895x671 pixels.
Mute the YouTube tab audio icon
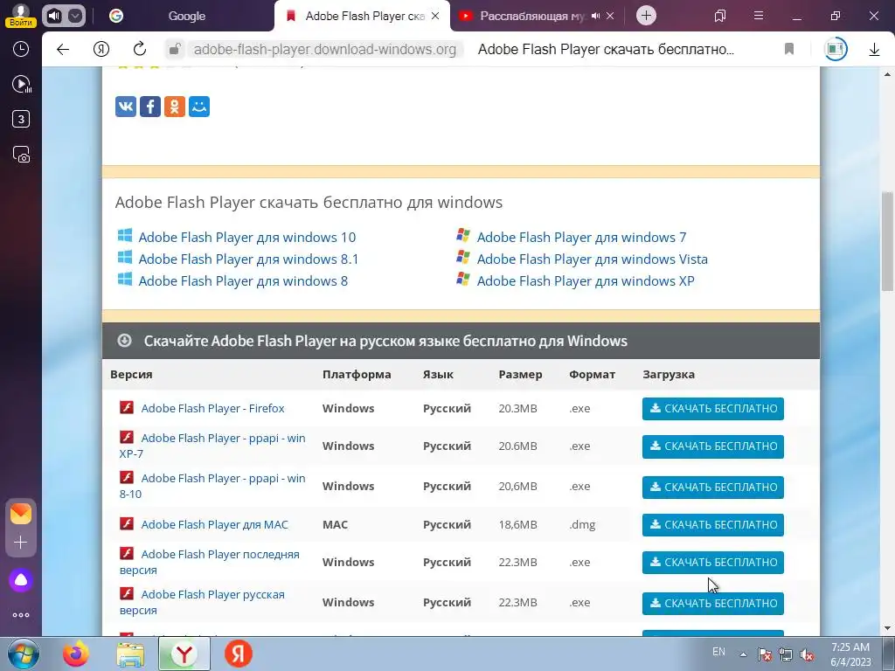(x=595, y=16)
